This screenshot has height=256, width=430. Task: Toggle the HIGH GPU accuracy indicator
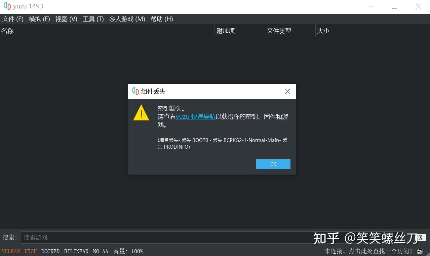coord(31,251)
